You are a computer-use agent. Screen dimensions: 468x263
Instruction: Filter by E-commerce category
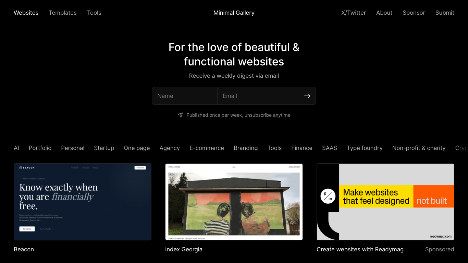pos(207,148)
